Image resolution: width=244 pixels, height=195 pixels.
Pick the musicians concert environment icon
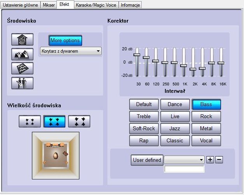coord(22,83)
